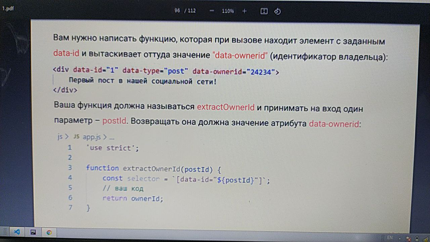Switch to the Chrome taskbar window
The width and height of the screenshot is (430, 242).
tap(49, 233)
